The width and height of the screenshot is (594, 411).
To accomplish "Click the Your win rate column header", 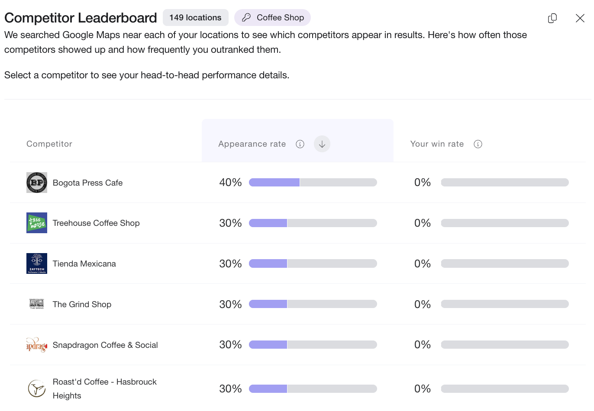I will click(437, 144).
